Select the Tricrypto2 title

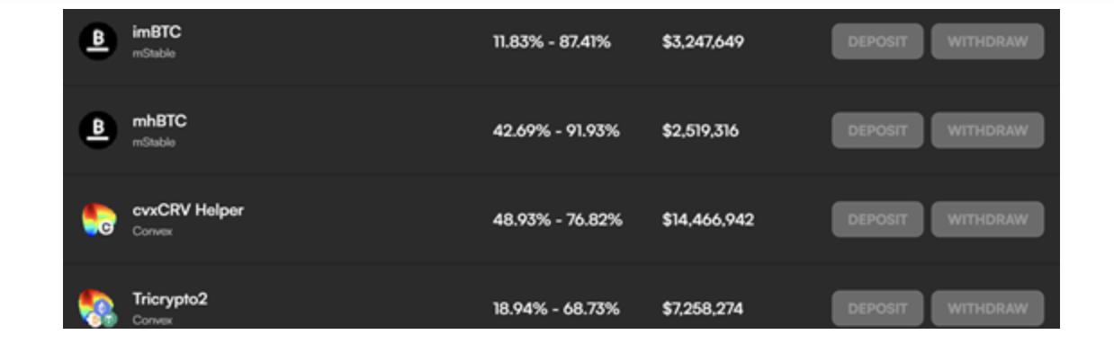[x=170, y=299]
